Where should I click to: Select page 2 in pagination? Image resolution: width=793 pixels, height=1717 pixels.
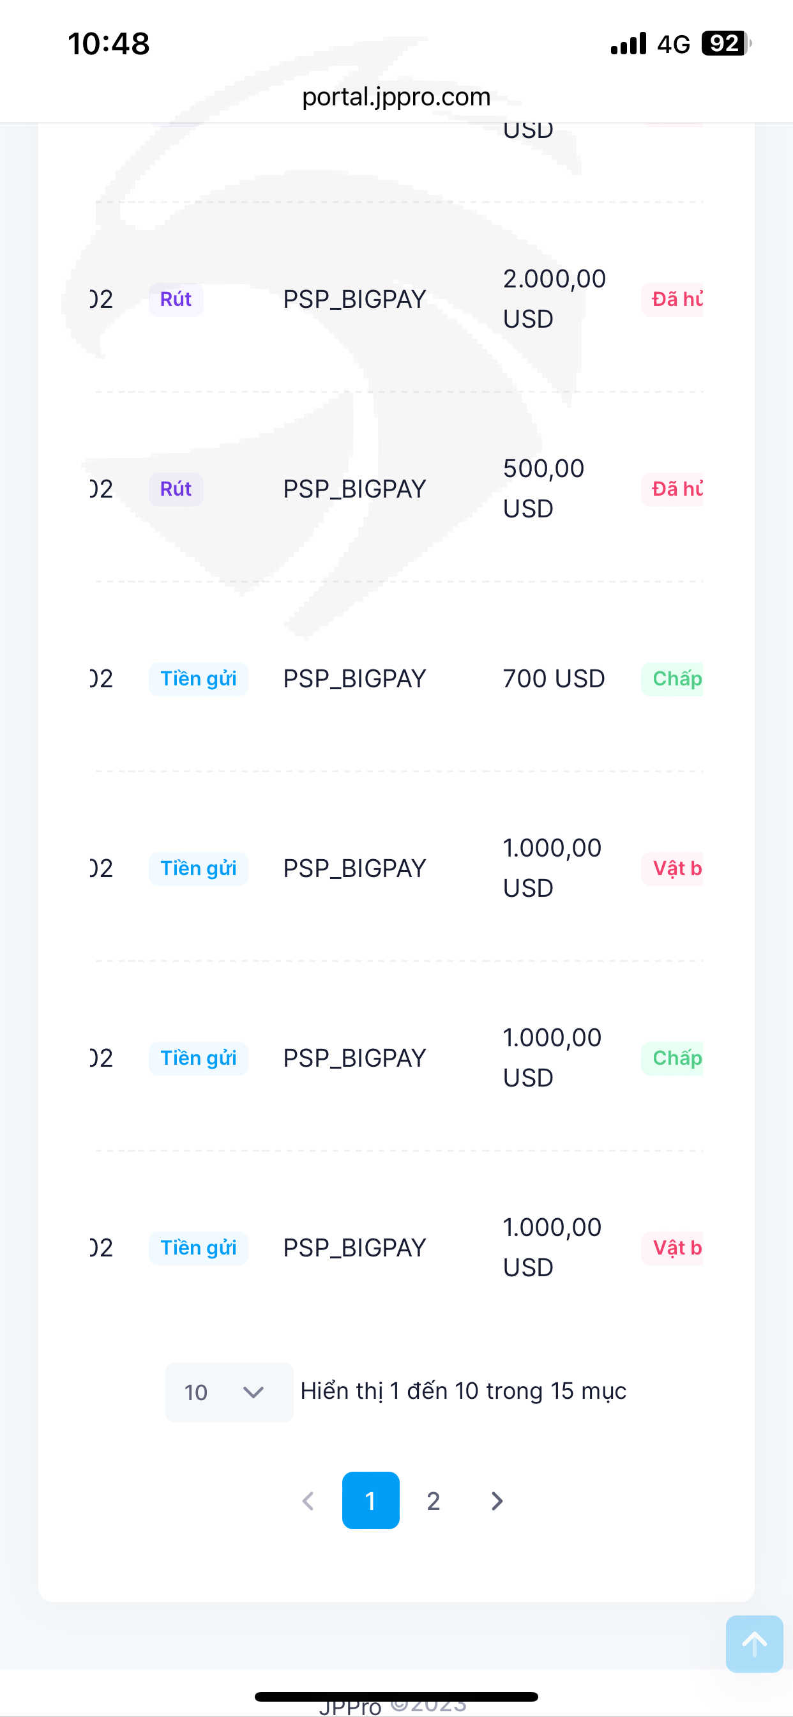(433, 1501)
